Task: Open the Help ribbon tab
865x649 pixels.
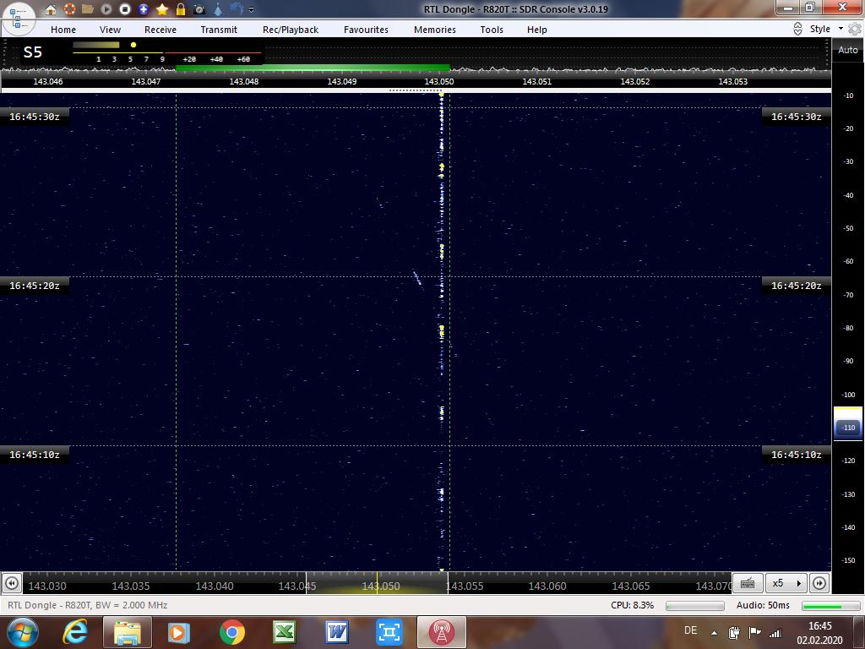Action: click(536, 30)
